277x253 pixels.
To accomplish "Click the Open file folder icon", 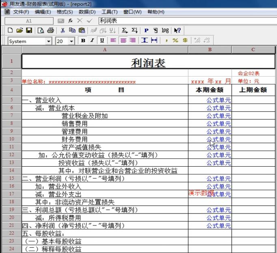I will [x=19, y=30].
